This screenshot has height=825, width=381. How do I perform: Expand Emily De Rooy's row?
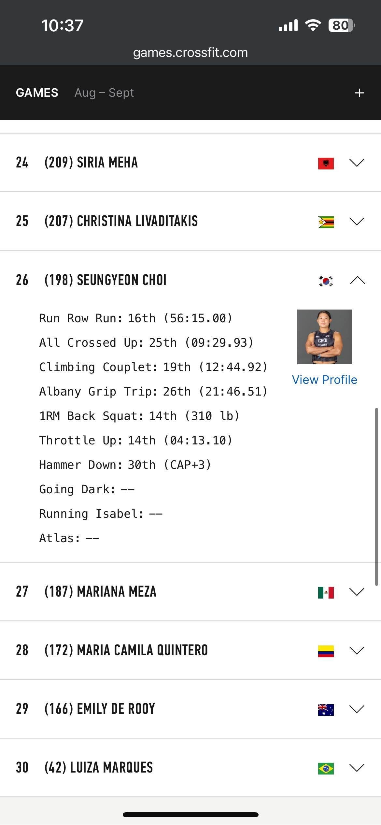(357, 709)
